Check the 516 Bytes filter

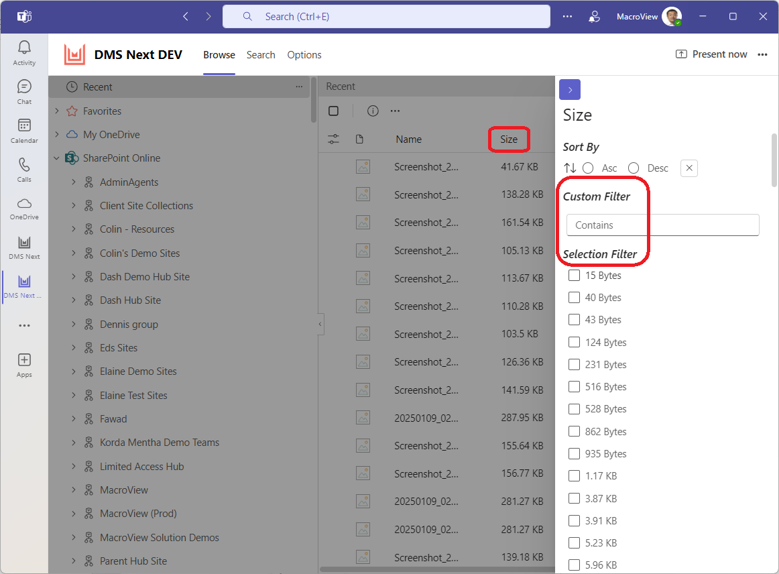click(574, 387)
